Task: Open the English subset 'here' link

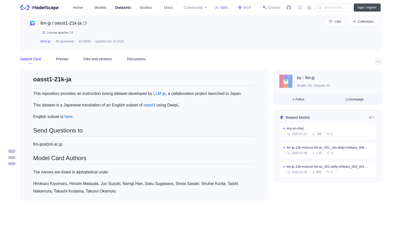Action: (x=68, y=116)
